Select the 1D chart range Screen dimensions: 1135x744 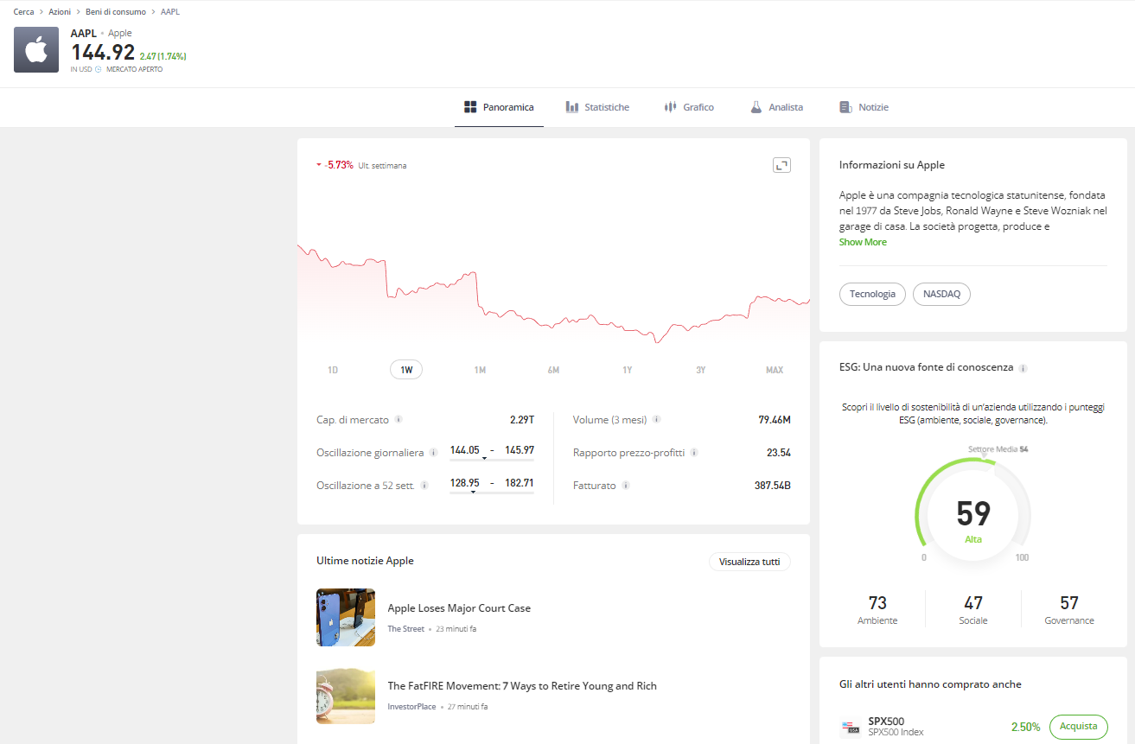pyautogui.click(x=333, y=370)
